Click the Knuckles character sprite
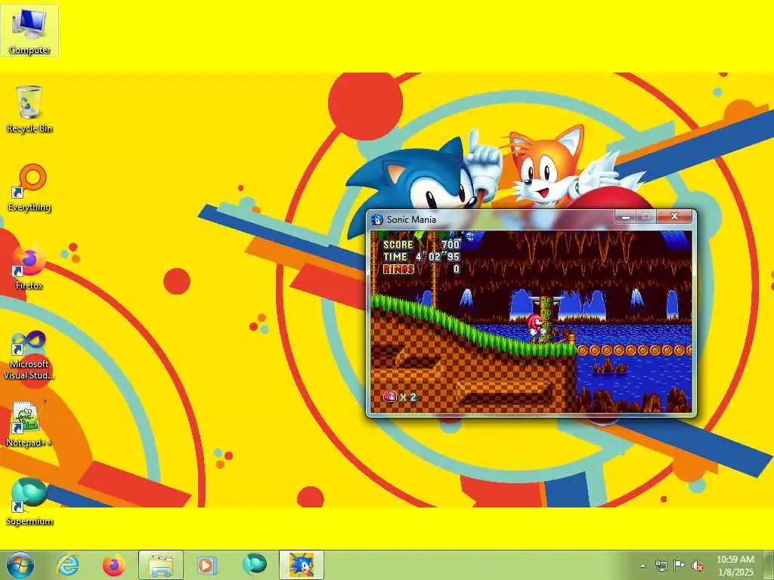Image resolution: width=774 pixels, height=580 pixels. 536,328
